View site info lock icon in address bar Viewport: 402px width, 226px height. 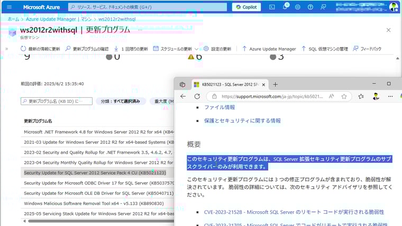coord(214,97)
